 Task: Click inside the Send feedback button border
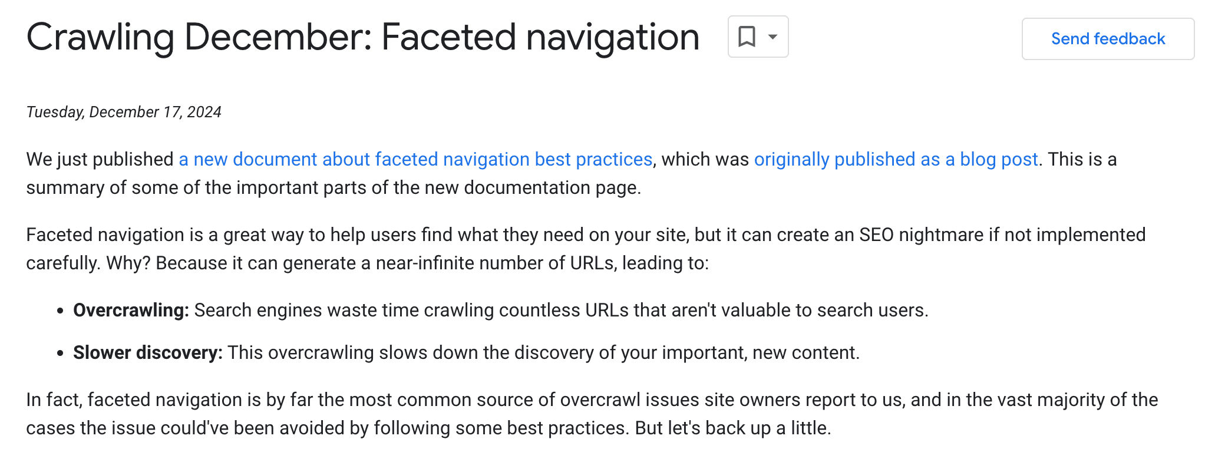click(x=1107, y=39)
